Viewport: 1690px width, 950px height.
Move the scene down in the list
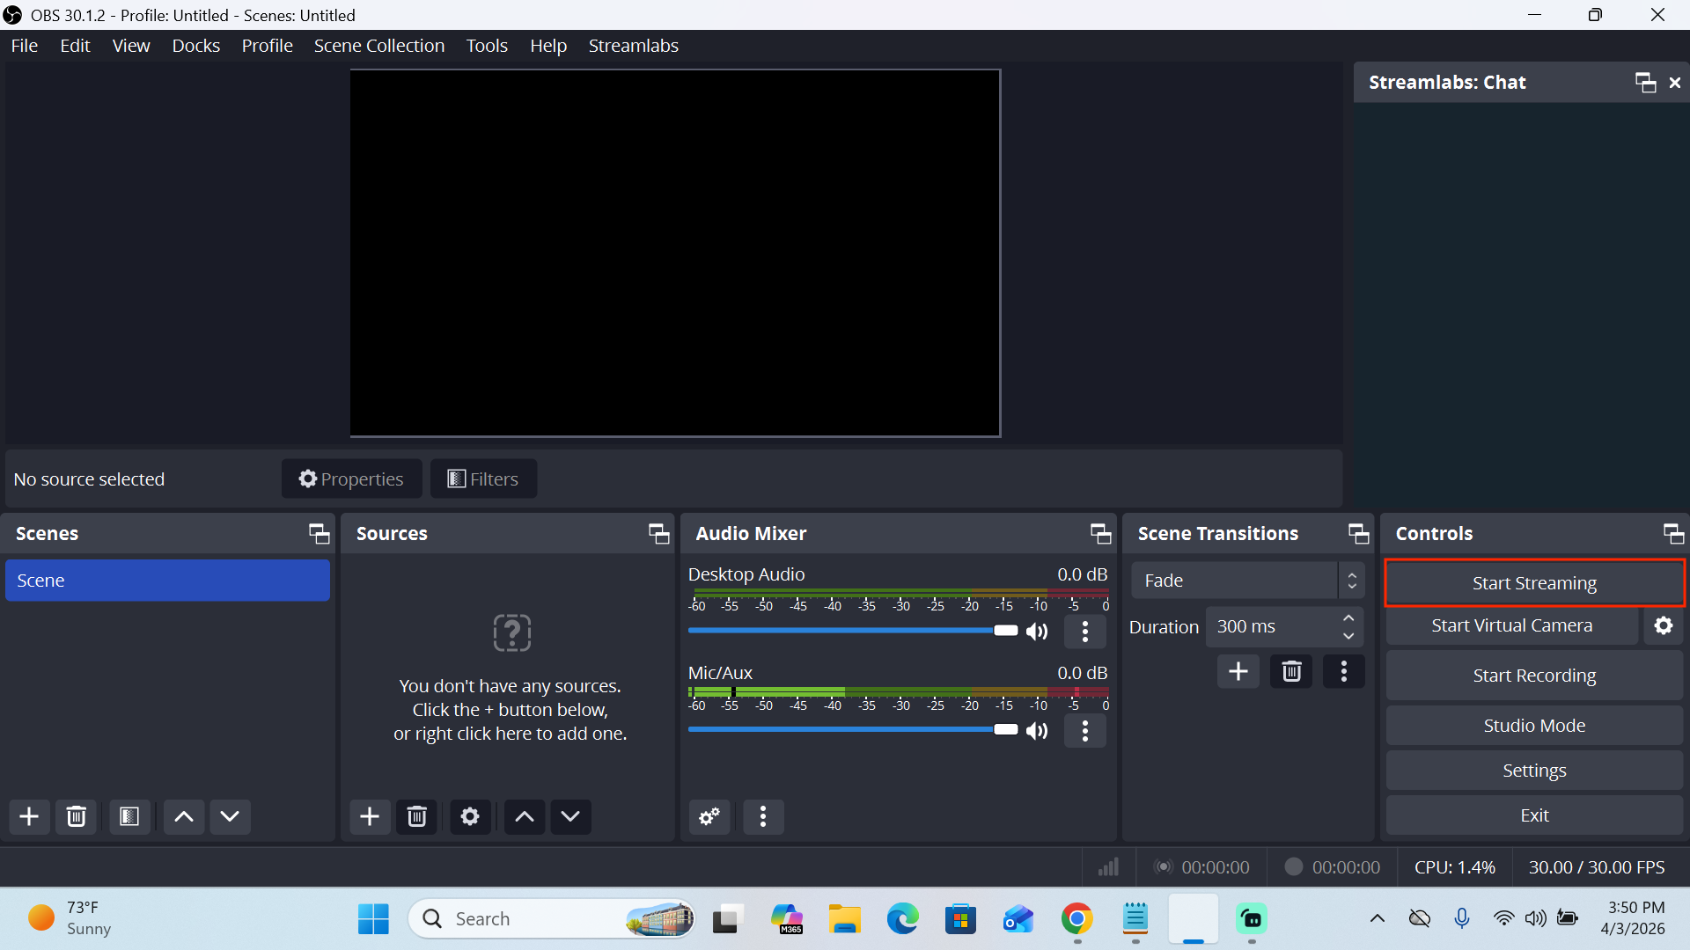pyautogui.click(x=230, y=816)
